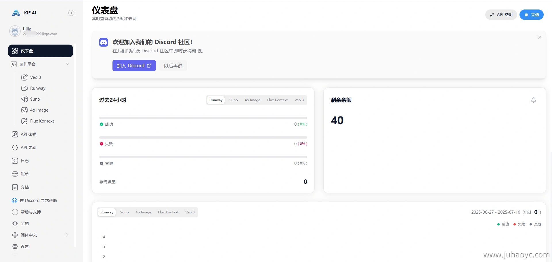
Task: Select the Flux Kontext tab in 过去24小时
Action: click(x=277, y=100)
